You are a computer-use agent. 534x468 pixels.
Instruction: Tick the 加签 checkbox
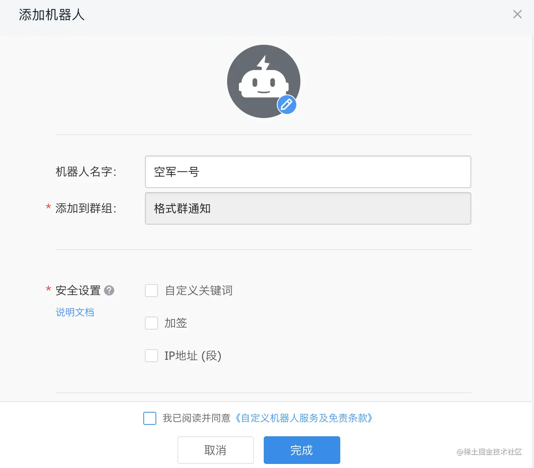coord(151,323)
